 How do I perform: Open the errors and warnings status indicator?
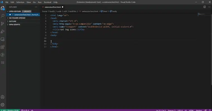(x=25, y=110)
